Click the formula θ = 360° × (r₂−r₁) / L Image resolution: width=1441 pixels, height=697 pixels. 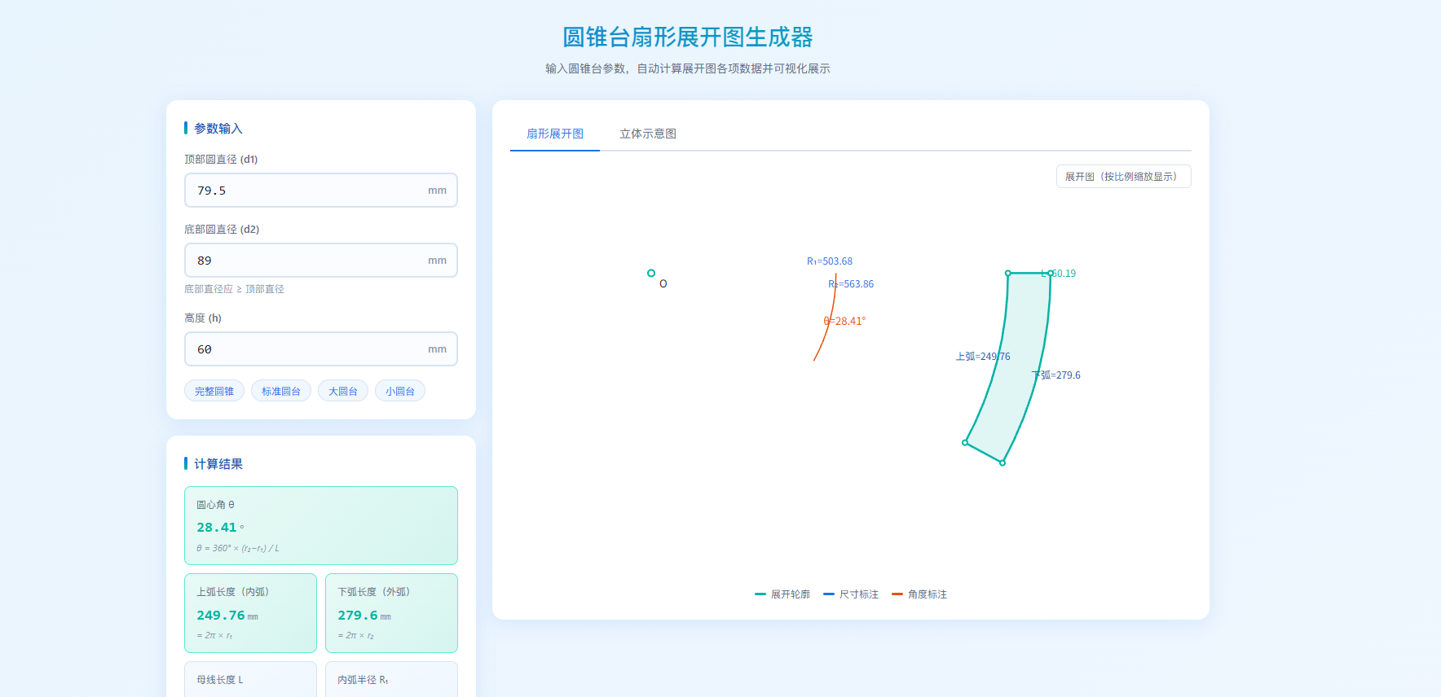click(237, 549)
